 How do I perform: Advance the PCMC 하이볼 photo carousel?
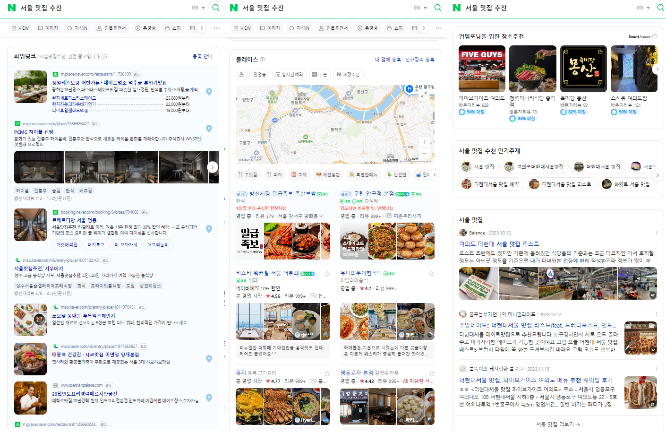point(213,167)
